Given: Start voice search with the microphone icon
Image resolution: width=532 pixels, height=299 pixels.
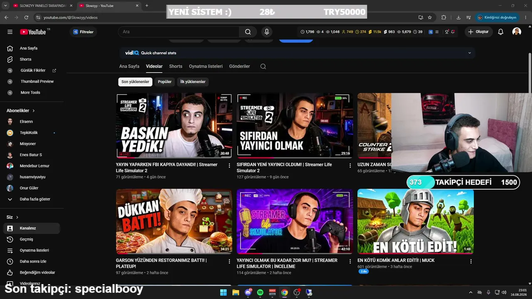Looking at the screenshot, I should [x=267, y=32].
